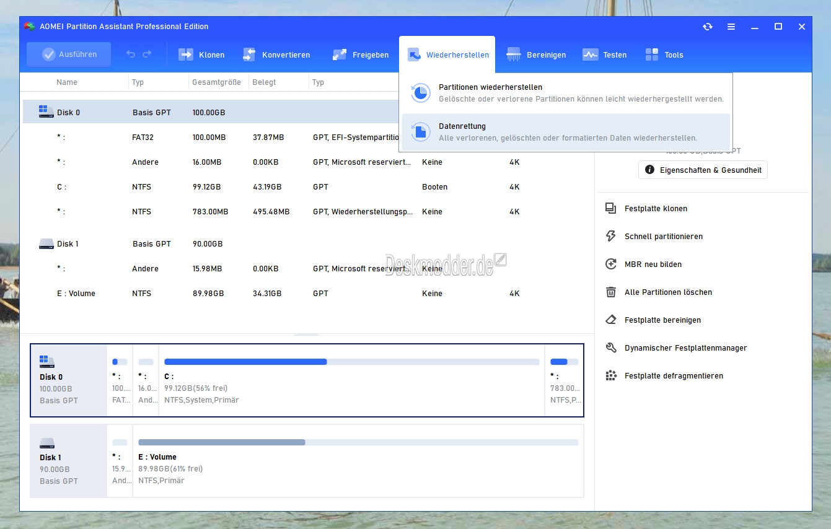The width and height of the screenshot is (831, 529).
Task: Click the wrench icon for Dynamischer Festplattenmanager
Action: (x=611, y=348)
